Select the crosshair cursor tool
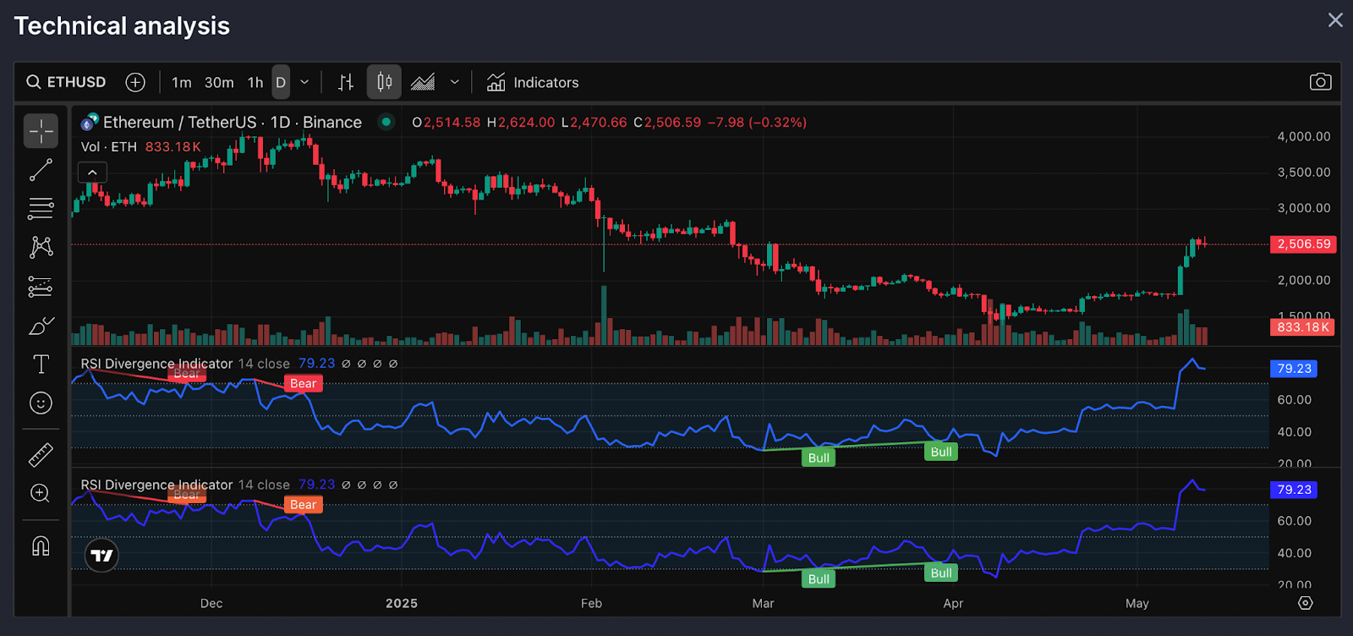1353x636 pixels. point(41,131)
